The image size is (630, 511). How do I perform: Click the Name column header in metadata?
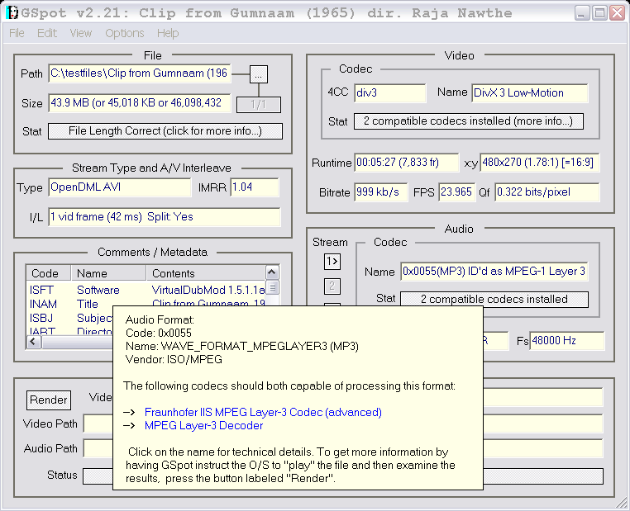pyautogui.click(x=108, y=273)
